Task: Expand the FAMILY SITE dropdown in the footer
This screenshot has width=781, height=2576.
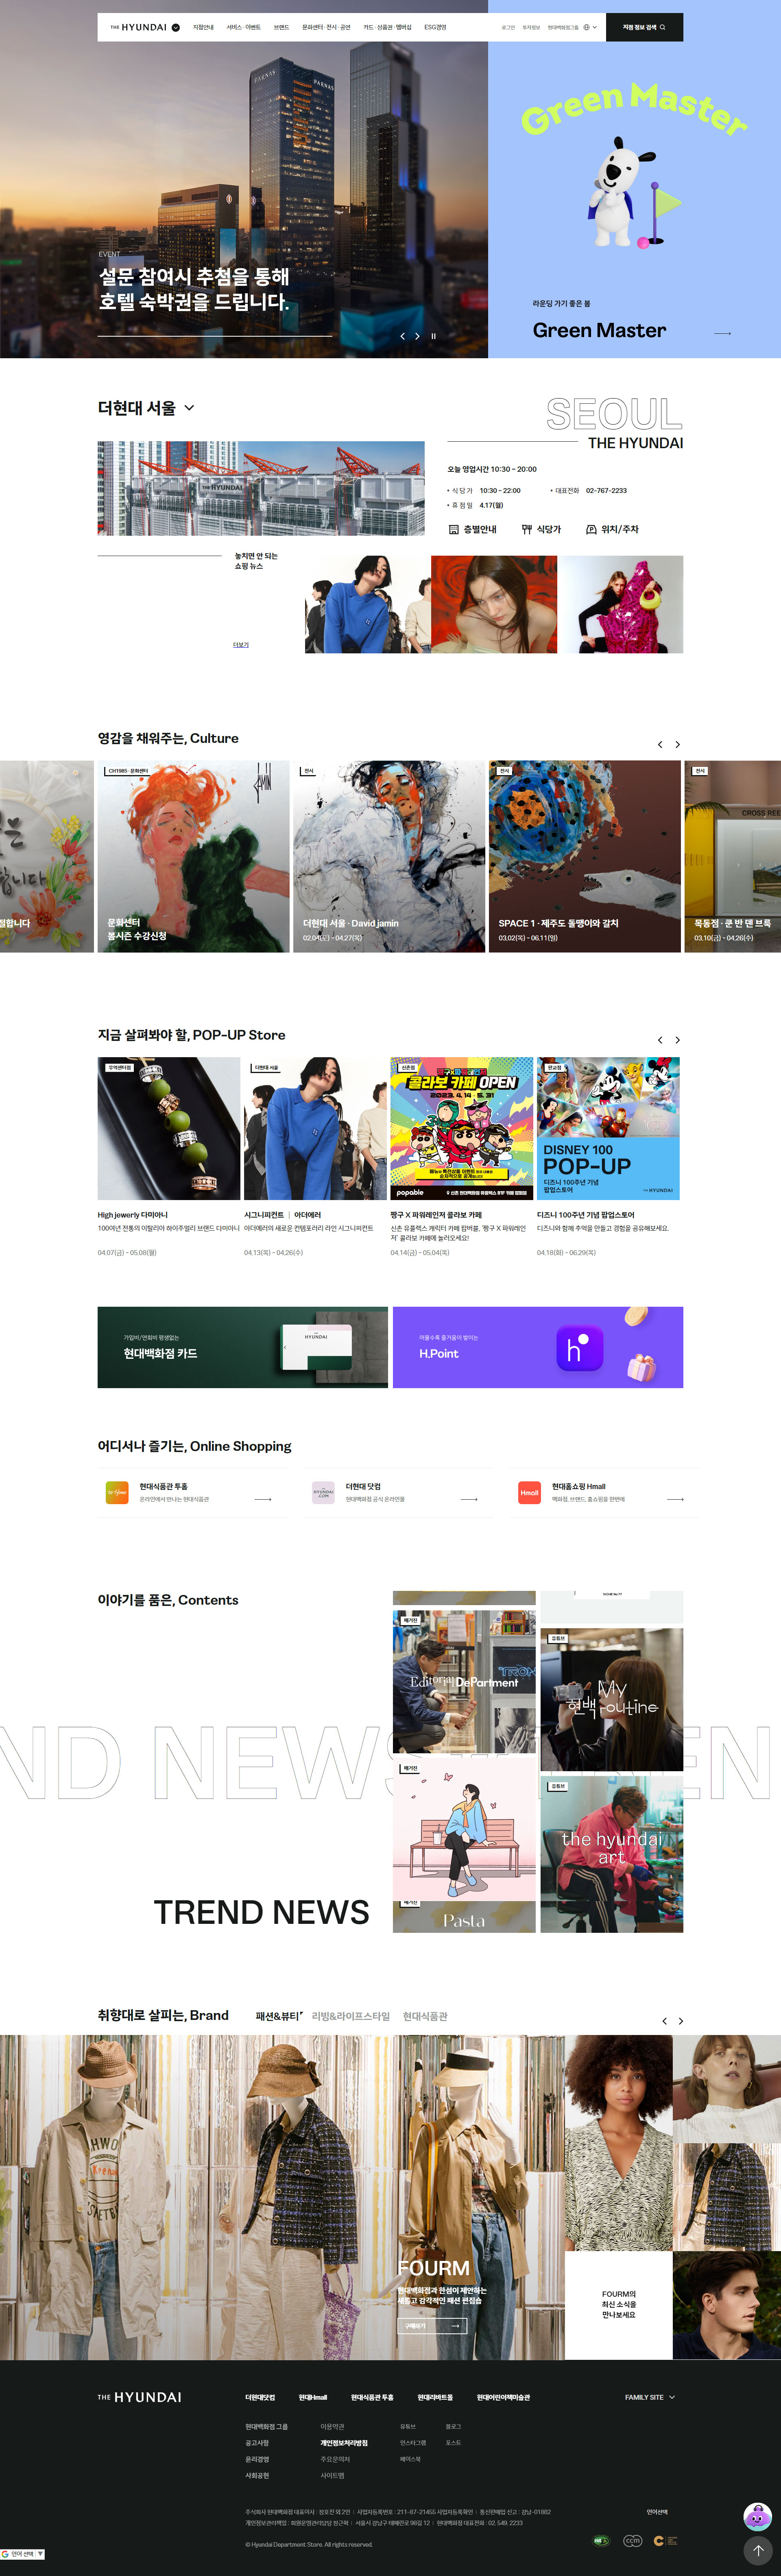Action: pyautogui.click(x=650, y=2397)
